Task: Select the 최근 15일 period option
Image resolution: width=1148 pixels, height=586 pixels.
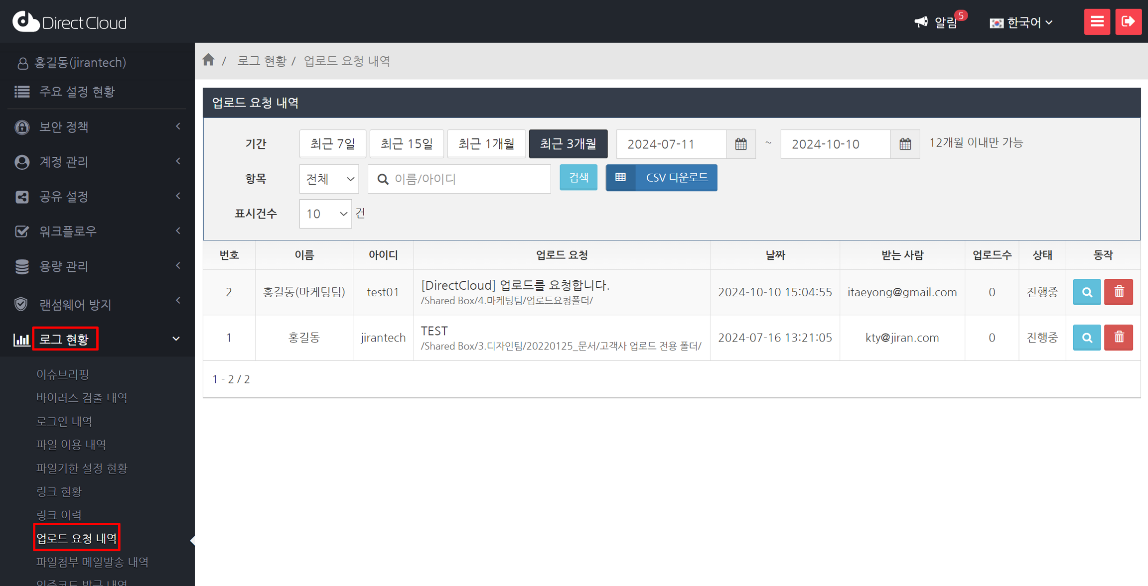Action: tap(407, 144)
